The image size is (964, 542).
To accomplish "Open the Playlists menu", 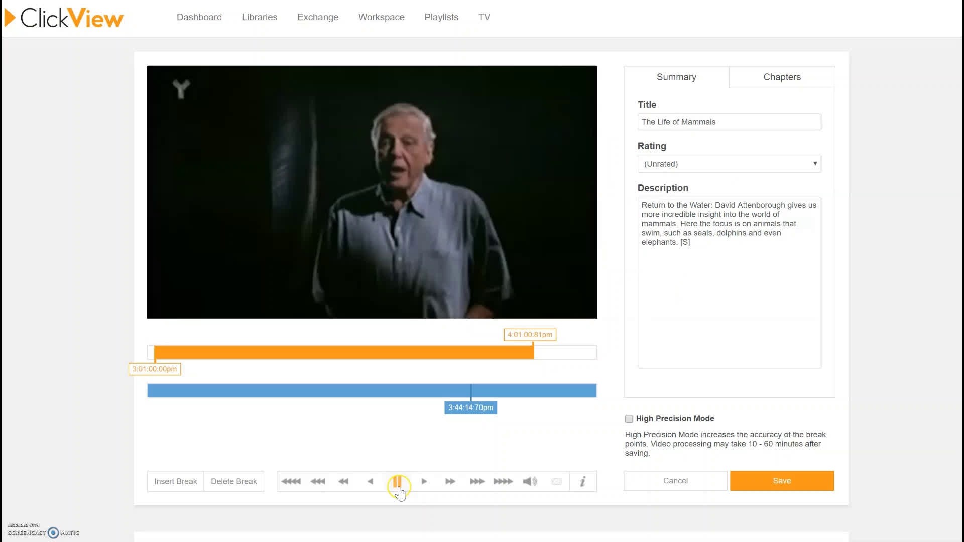I will click(x=441, y=17).
